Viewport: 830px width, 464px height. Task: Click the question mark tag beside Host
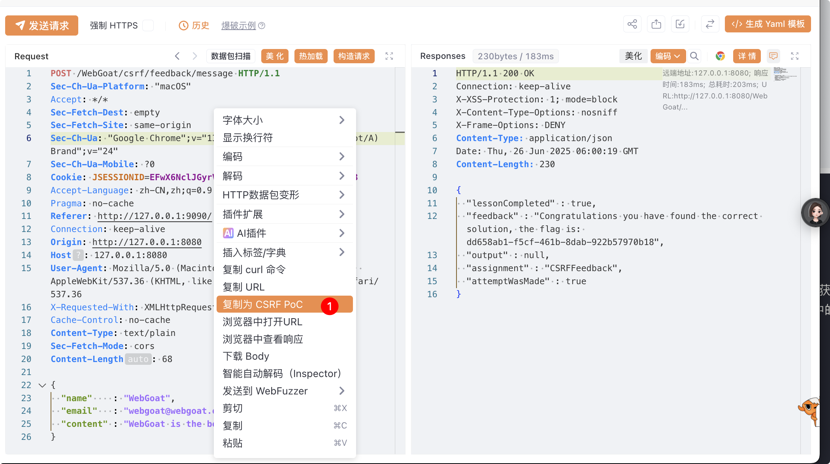coord(78,255)
